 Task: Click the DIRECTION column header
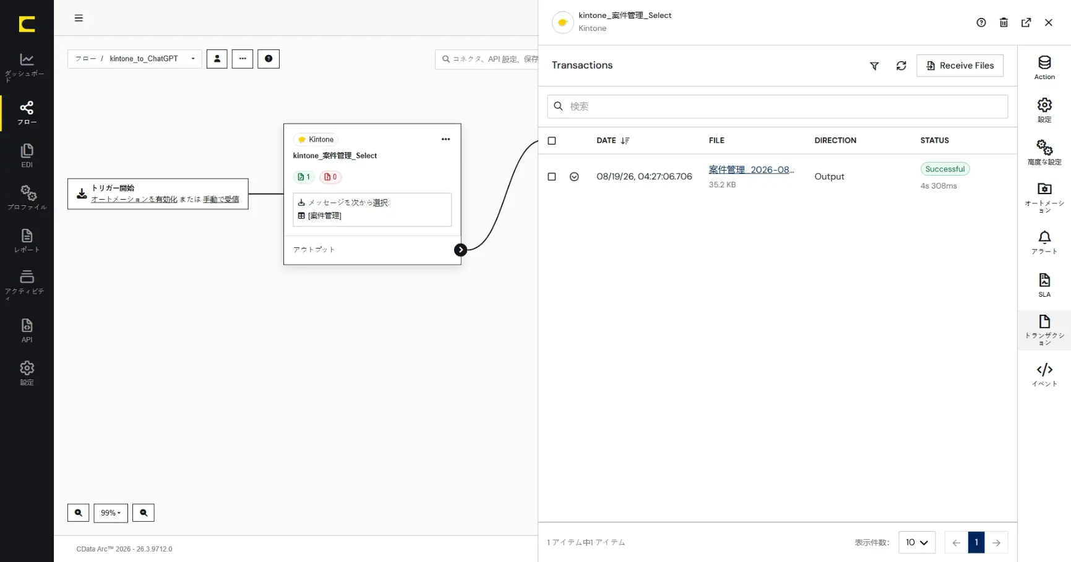pos(835,141)
